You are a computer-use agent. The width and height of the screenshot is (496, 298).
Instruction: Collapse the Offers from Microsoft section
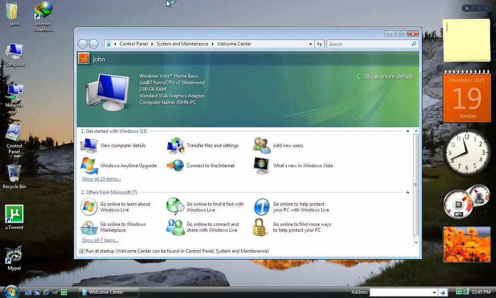click(408, 192)
